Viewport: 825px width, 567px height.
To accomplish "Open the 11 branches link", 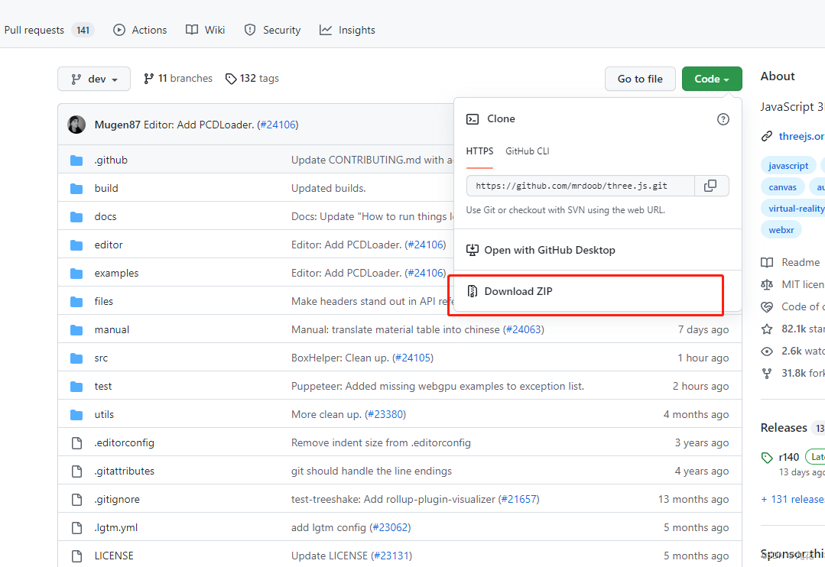I will coord(178,79).
